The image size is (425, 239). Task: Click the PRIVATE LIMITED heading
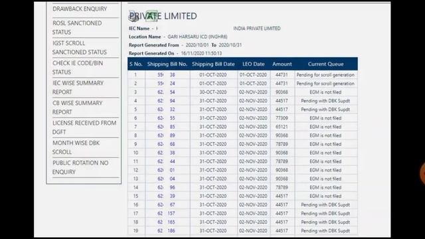(163, 16)
